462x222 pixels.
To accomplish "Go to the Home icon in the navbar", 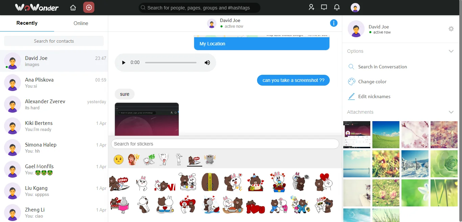I will (73, 7).
